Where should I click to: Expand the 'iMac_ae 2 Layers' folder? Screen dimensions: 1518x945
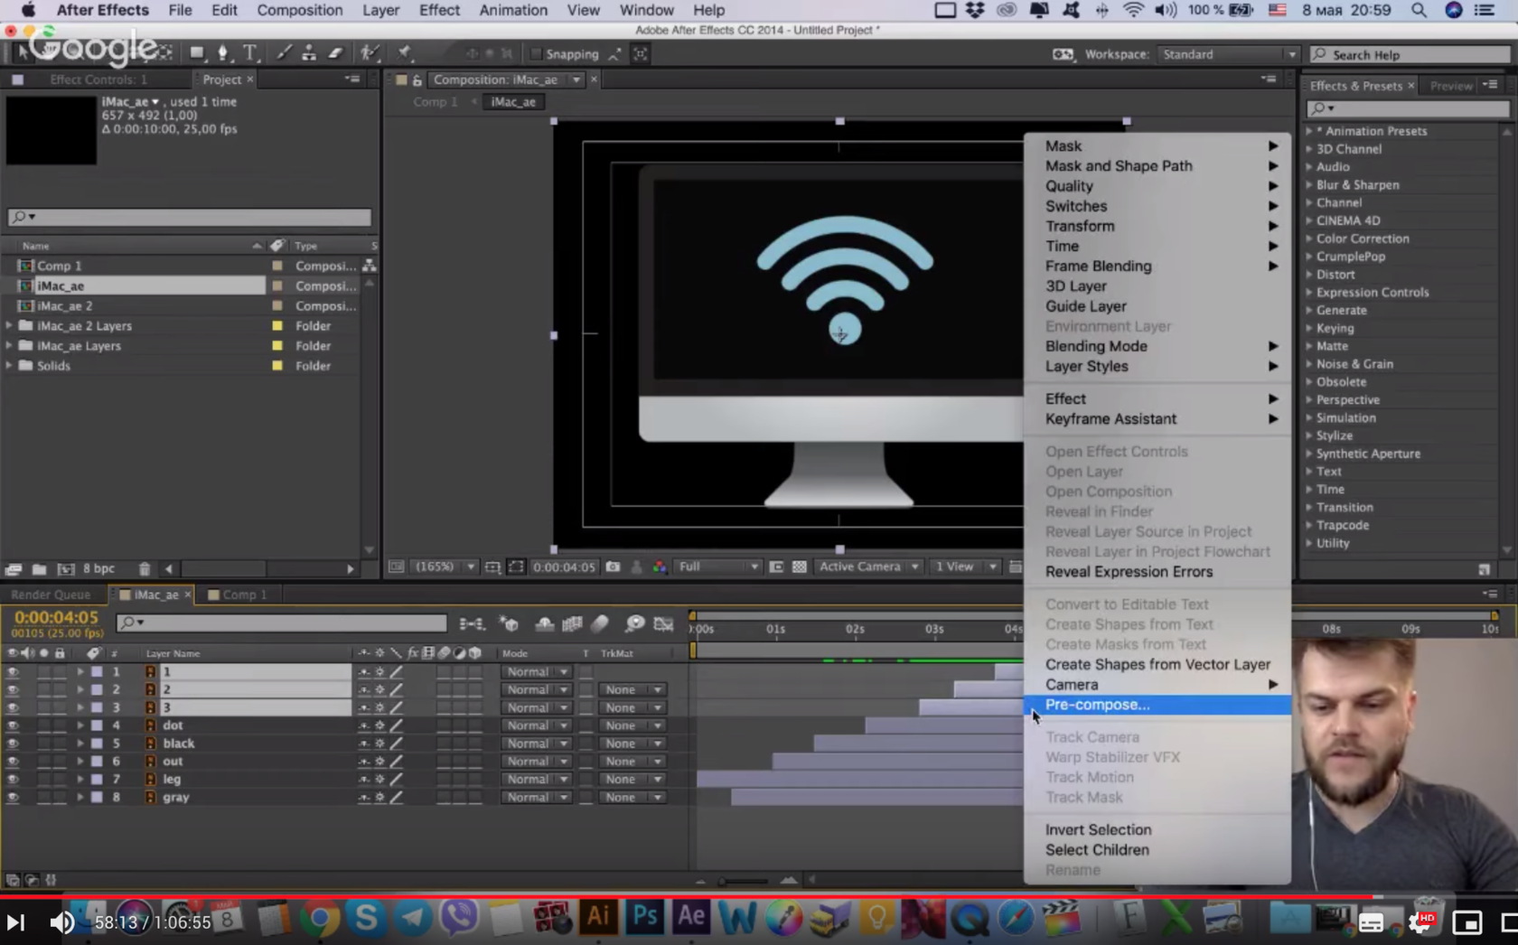click(10, 326)
